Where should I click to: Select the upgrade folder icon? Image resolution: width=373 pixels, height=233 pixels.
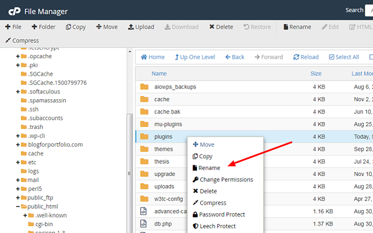[x=144, y=174]
